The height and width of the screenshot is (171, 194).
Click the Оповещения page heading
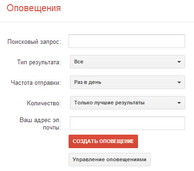tap(34, 8)
